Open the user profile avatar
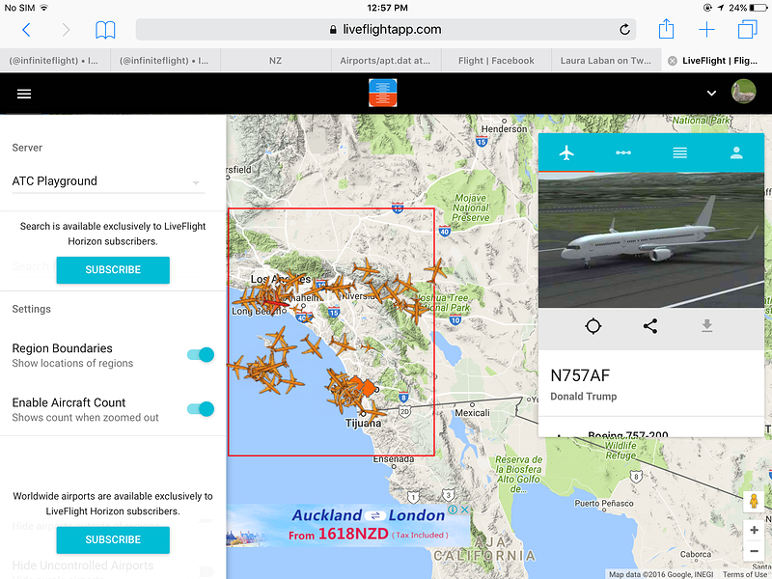Viewport: 772px width, 579px height. [743, 92]
